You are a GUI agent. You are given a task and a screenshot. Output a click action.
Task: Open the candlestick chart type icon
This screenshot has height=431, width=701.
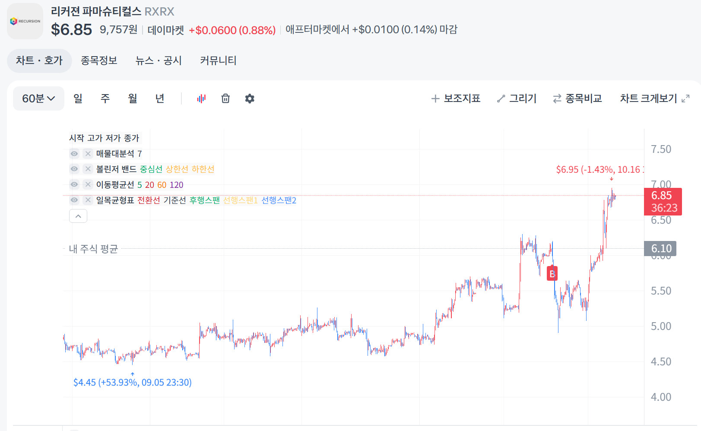coord(201,98)
